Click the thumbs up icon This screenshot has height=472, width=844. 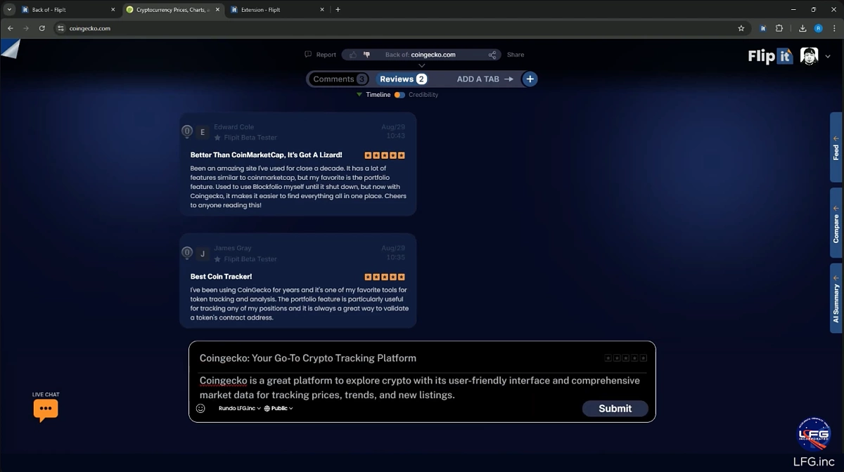[x=353, y=55]
